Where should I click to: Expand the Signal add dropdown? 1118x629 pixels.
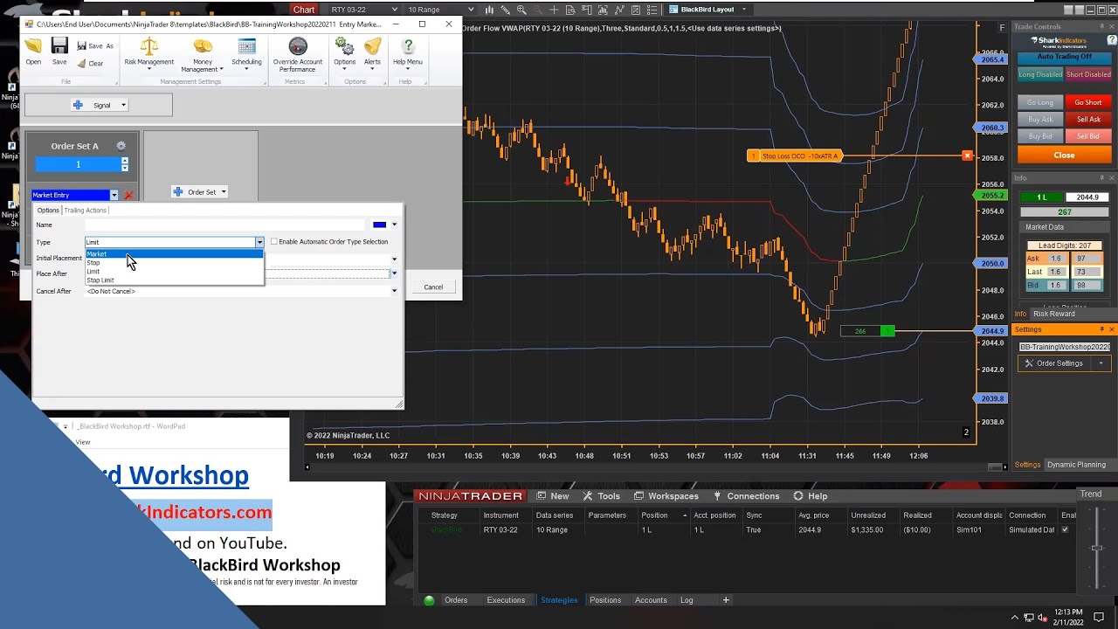click(123, 105)
